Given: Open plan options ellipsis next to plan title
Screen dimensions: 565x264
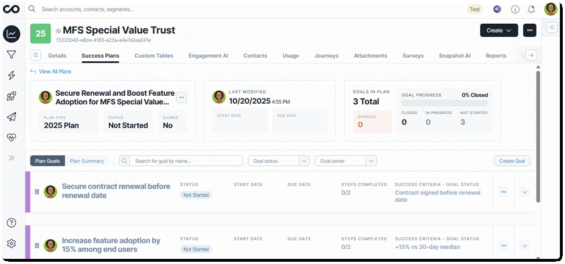Looking at the screenshot, I should (181, 97).
